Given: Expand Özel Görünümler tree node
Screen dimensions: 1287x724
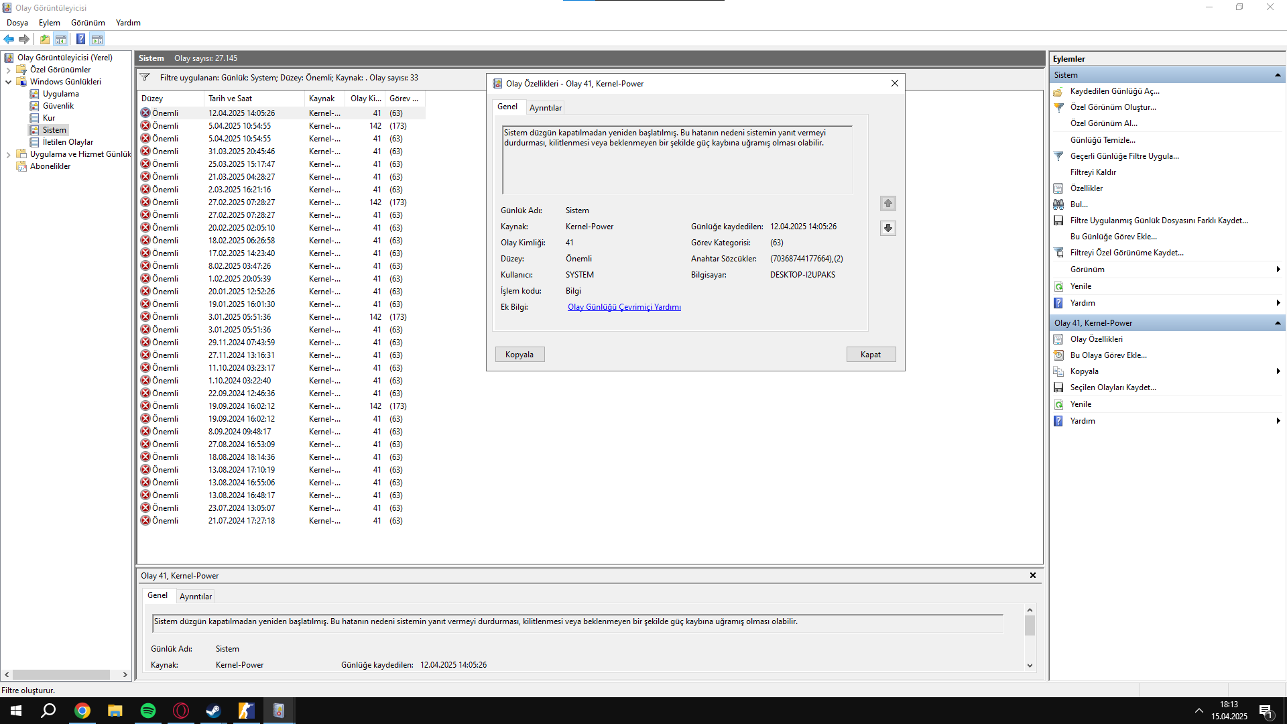Looking at the screenshot, I should click(x=9, y=70).
